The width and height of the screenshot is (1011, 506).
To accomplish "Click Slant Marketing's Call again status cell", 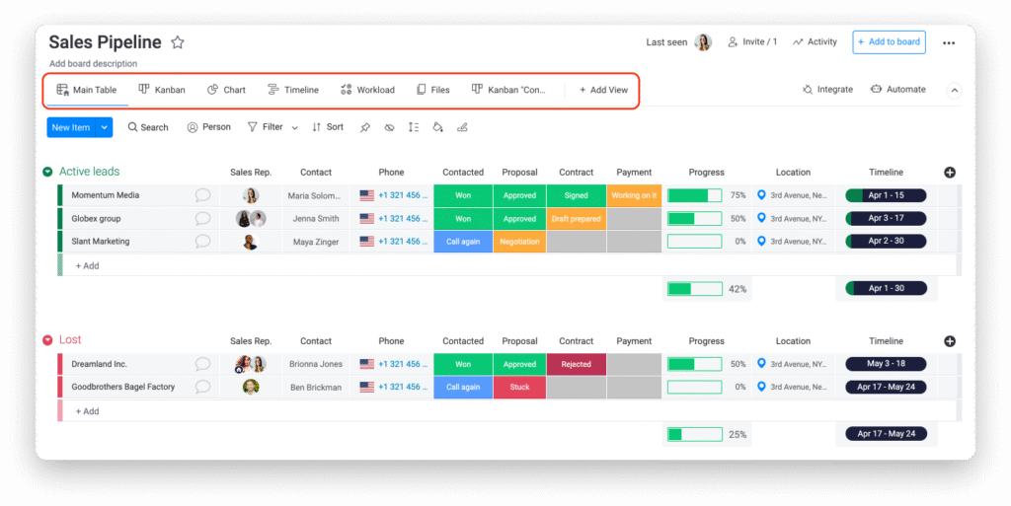I will (x=463, y=242).
